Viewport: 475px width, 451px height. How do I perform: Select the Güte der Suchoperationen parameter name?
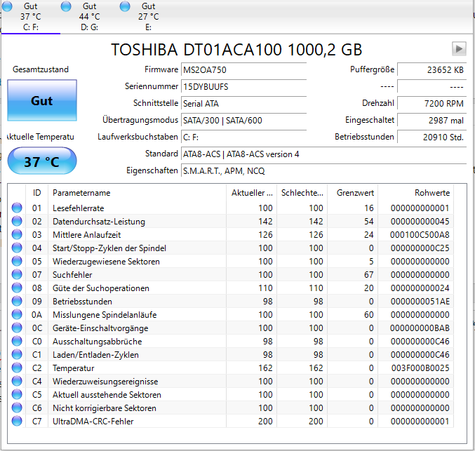[x=101, y=288]
